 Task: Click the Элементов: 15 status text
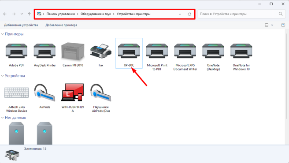pyautogui.click(x=35, y=149)
